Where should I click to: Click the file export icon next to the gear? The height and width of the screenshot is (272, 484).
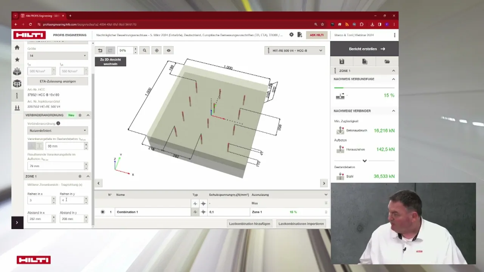300,35
